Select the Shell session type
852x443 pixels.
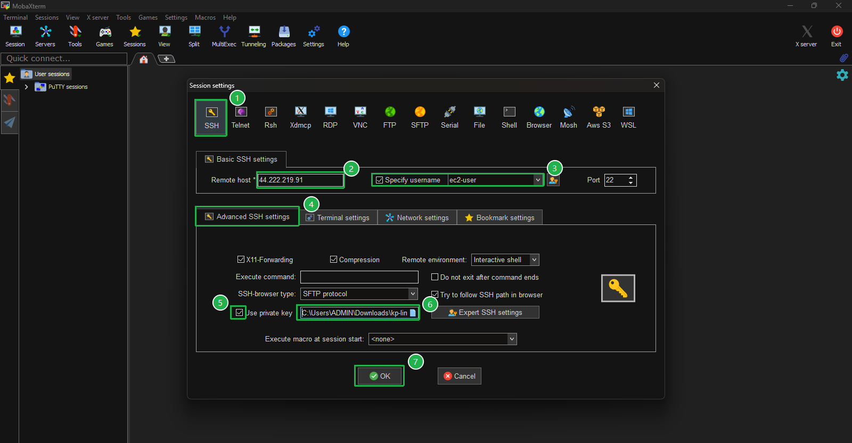[509, 118]
